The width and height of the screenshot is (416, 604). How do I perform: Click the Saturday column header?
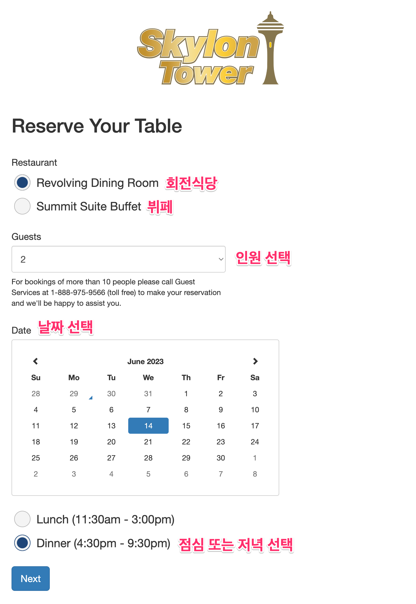[255, 378]
